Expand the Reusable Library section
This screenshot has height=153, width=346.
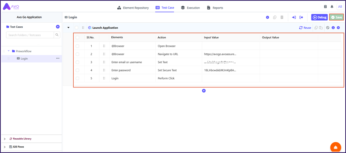[x=5, y=139]
